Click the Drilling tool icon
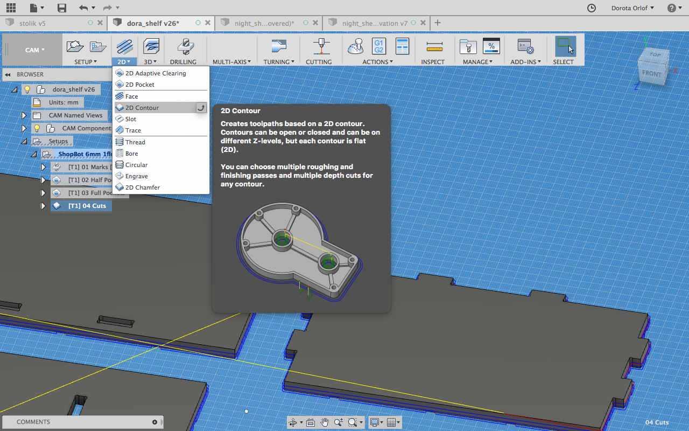This screenshot has width=689, height=431. 185,47
